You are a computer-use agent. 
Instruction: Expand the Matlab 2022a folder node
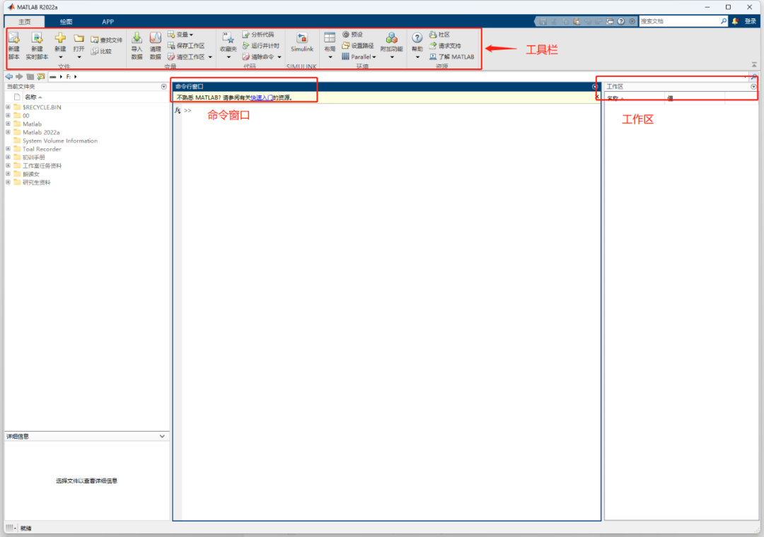click(x=8, y=132)
